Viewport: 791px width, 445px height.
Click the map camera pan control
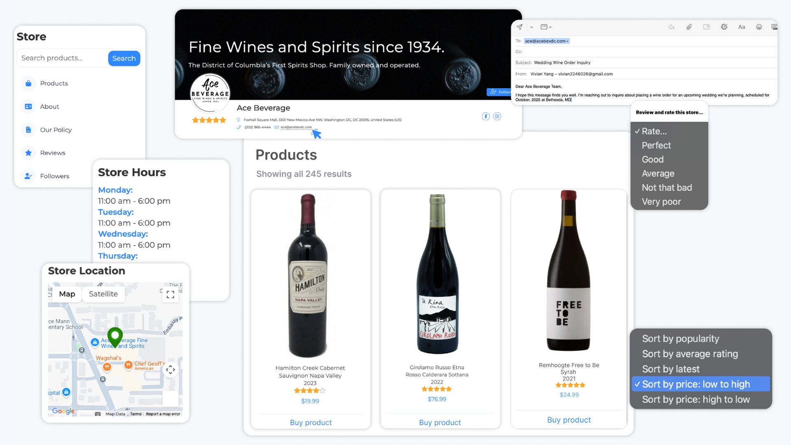coord(170,370)
